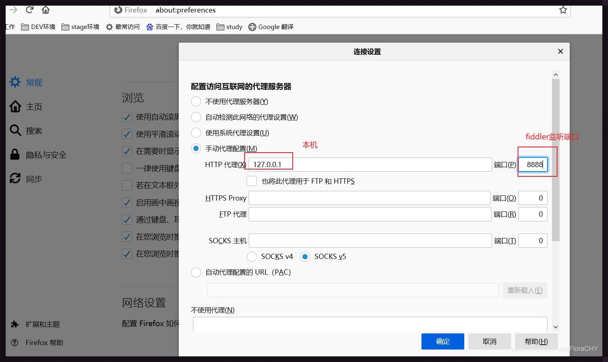
Task: Click the HTTP proxy port field showing 8888
Action: coord(533,164)
